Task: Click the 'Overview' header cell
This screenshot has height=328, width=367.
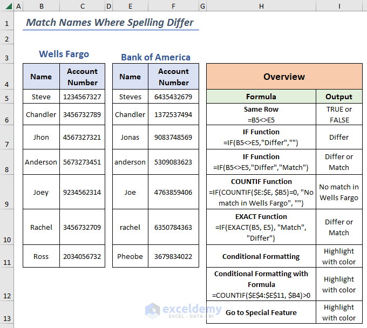Action: click(284, 77)
